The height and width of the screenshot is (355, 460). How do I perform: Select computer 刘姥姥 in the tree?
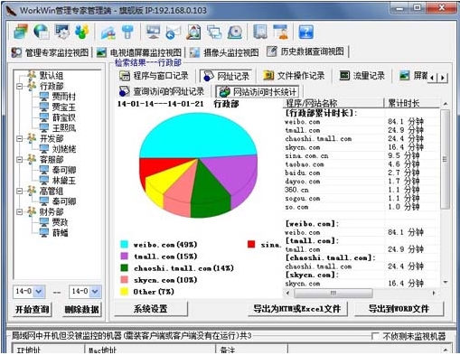click(x=63, y=149)
